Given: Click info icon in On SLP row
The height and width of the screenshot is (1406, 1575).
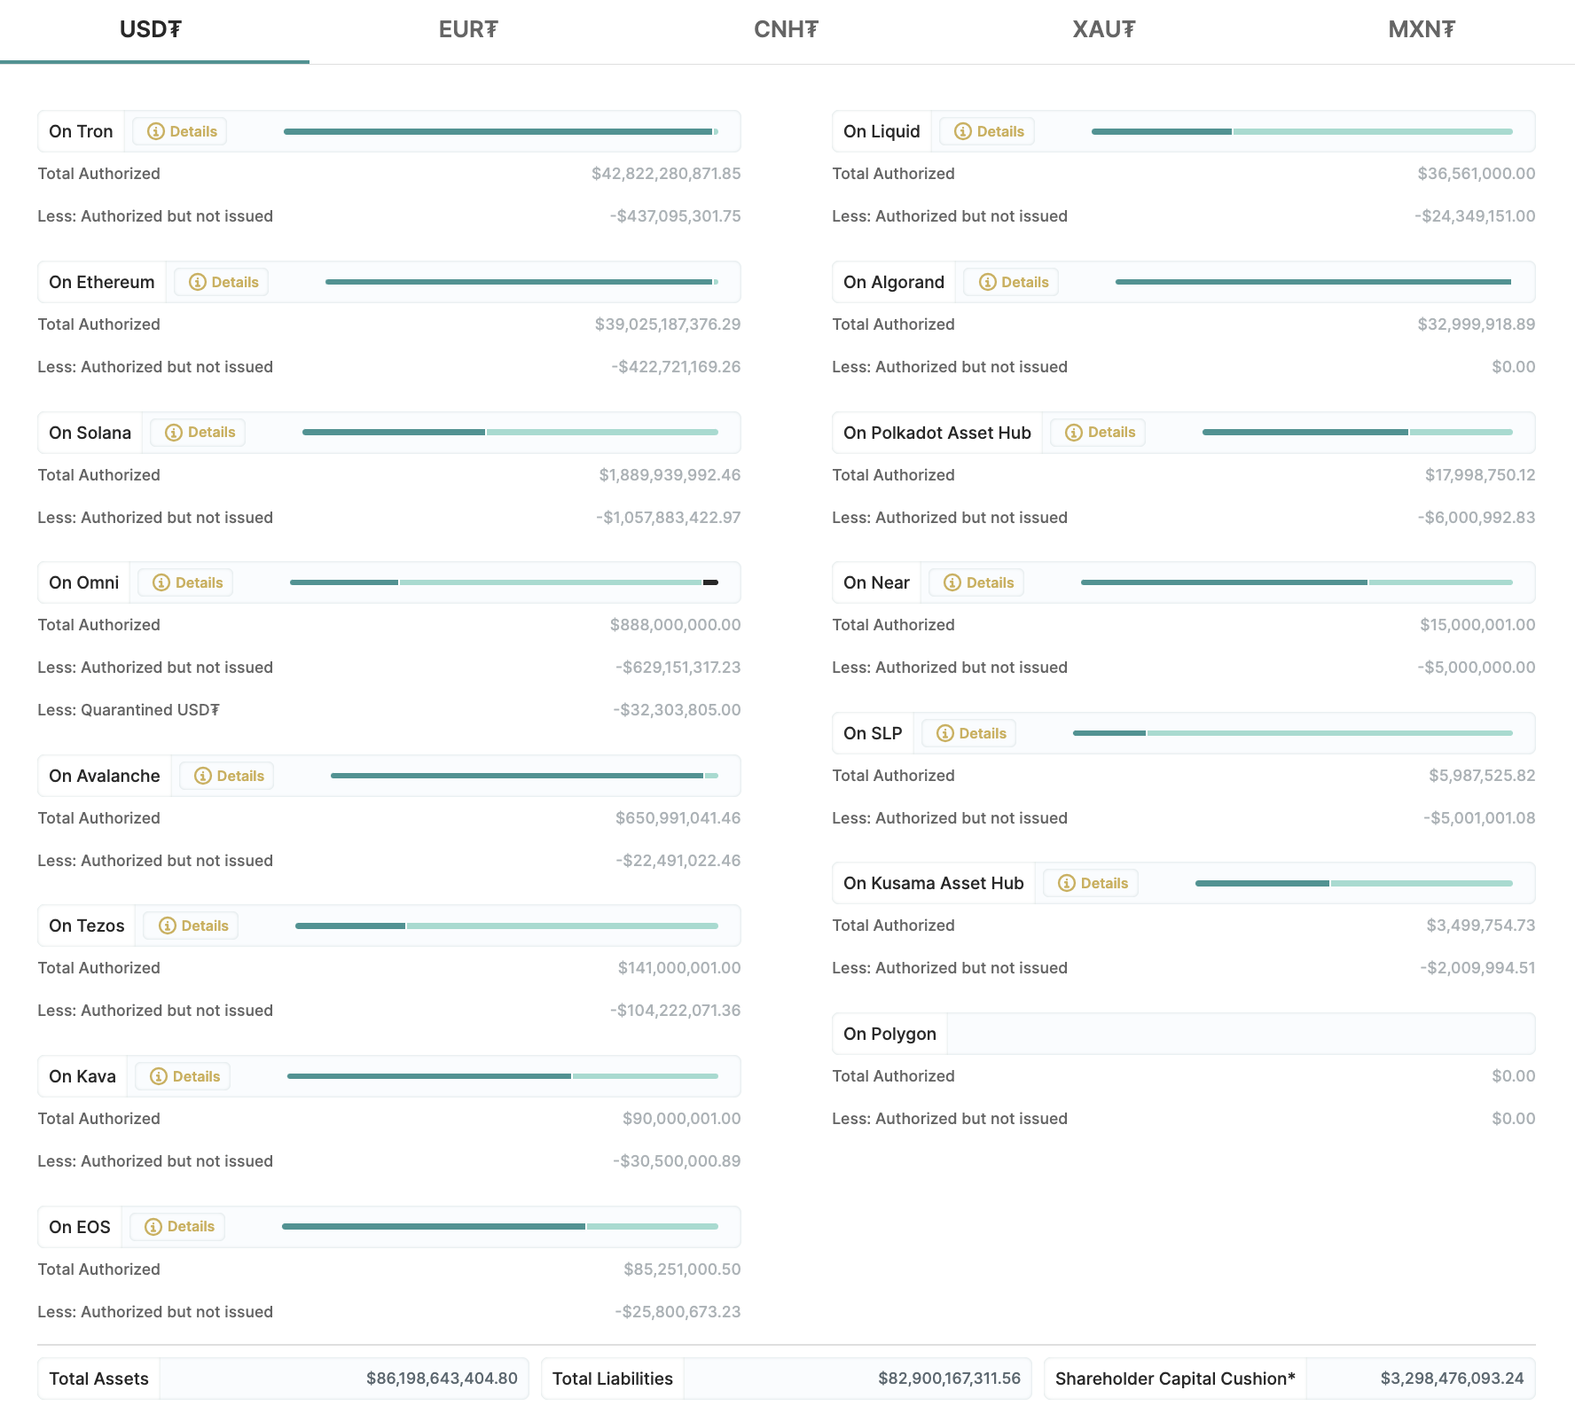Looking at the screenshot, I should (x=945, y=733).
